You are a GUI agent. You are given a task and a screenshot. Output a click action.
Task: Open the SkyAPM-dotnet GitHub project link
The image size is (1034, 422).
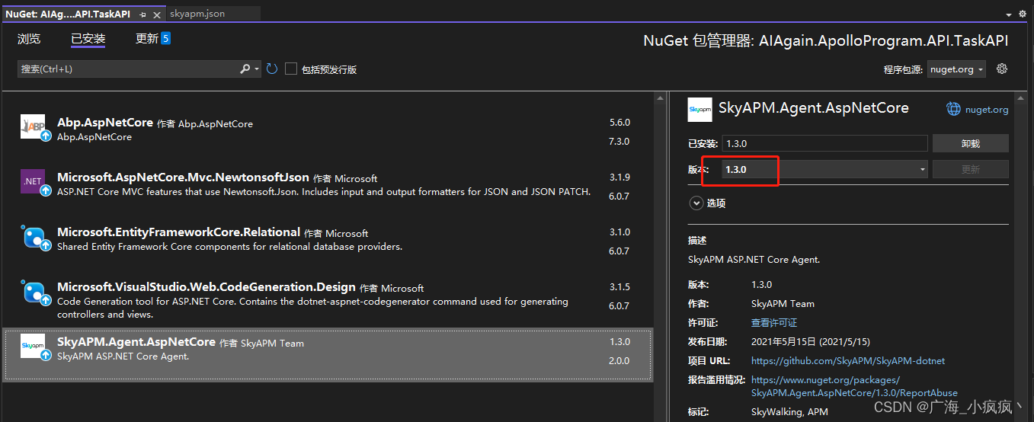[x=847, y=360]
